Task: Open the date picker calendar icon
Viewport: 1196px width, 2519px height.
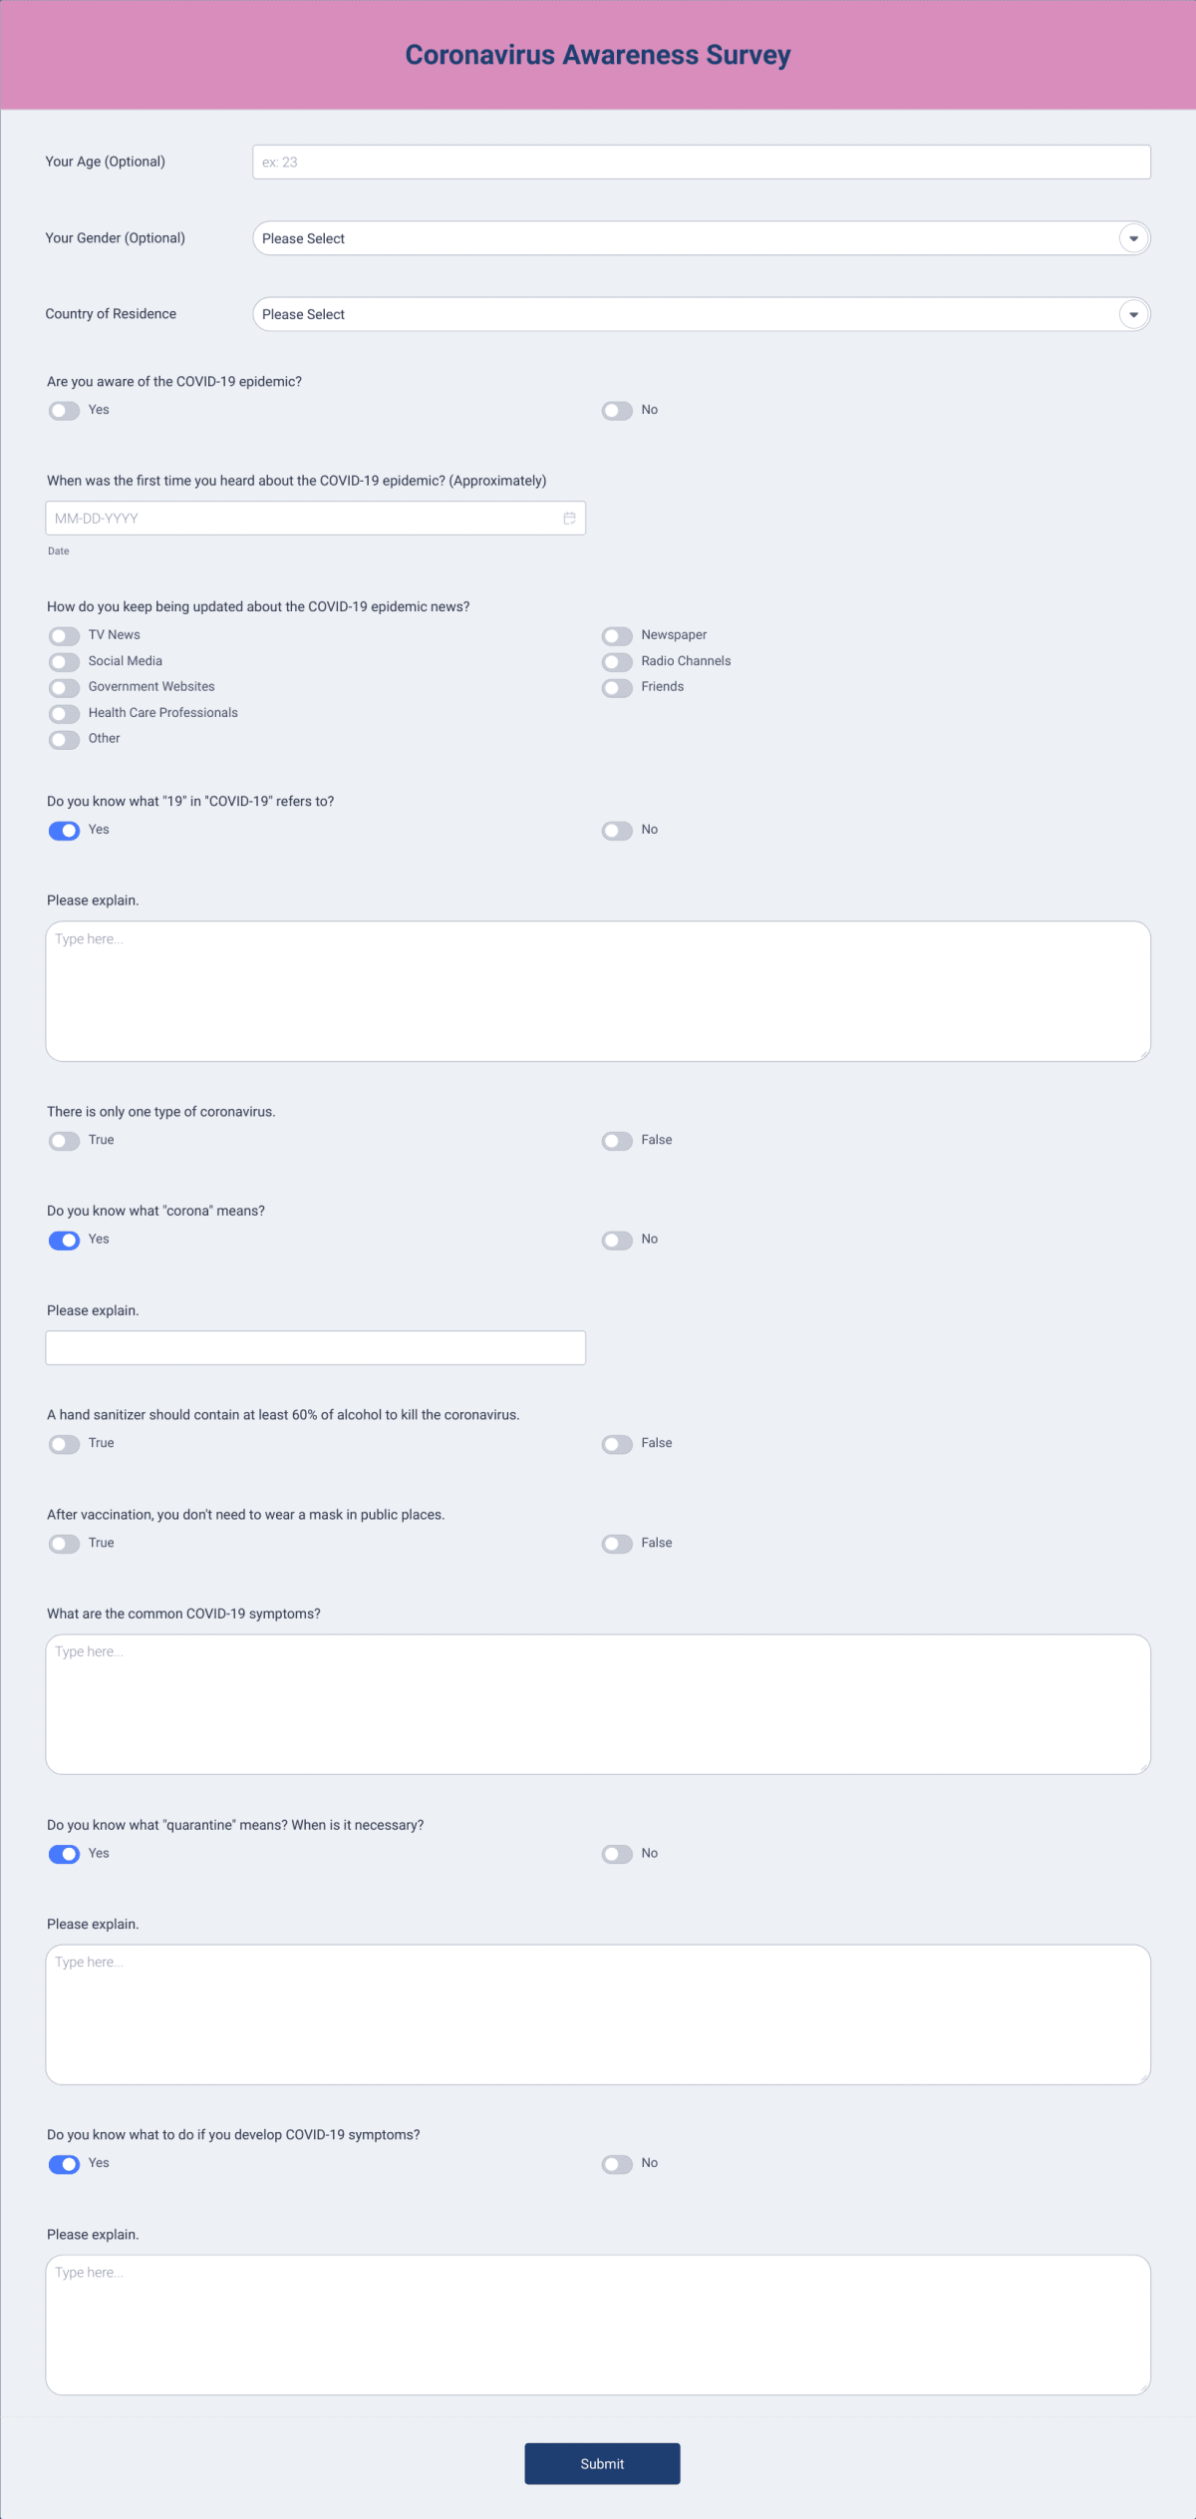Action: tap(569, 518)
